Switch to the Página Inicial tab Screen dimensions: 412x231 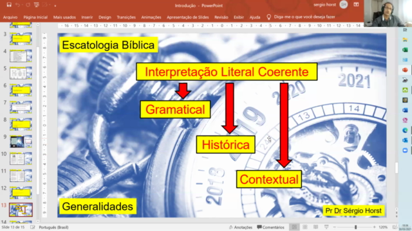coord(35,17)
